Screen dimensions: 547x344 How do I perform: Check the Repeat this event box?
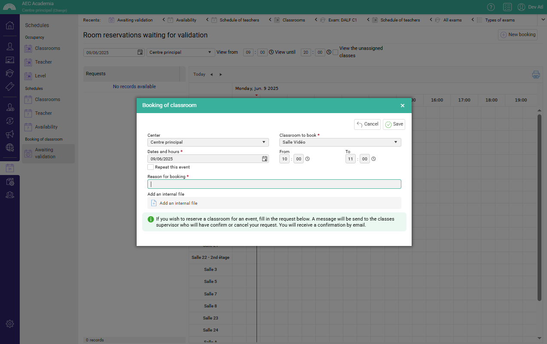(x=150, y=167)
